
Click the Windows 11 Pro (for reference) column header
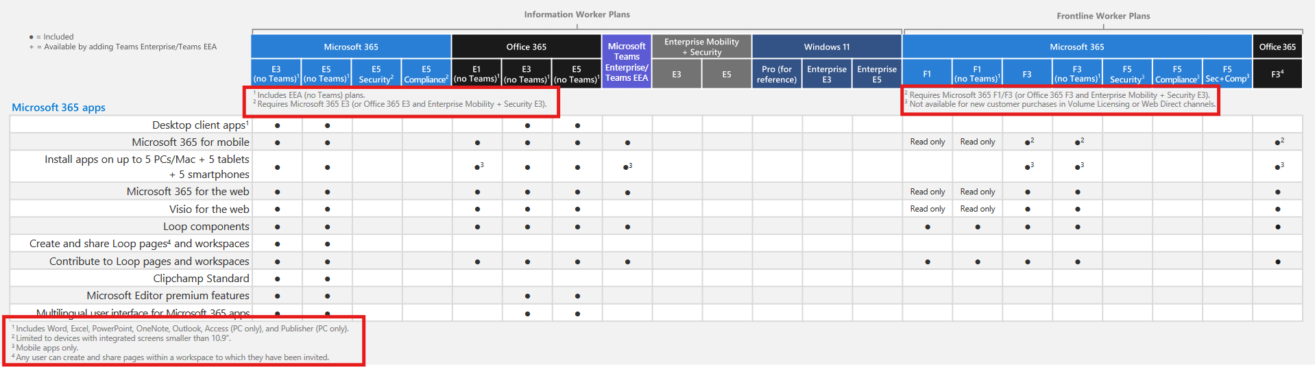point(777,74)
